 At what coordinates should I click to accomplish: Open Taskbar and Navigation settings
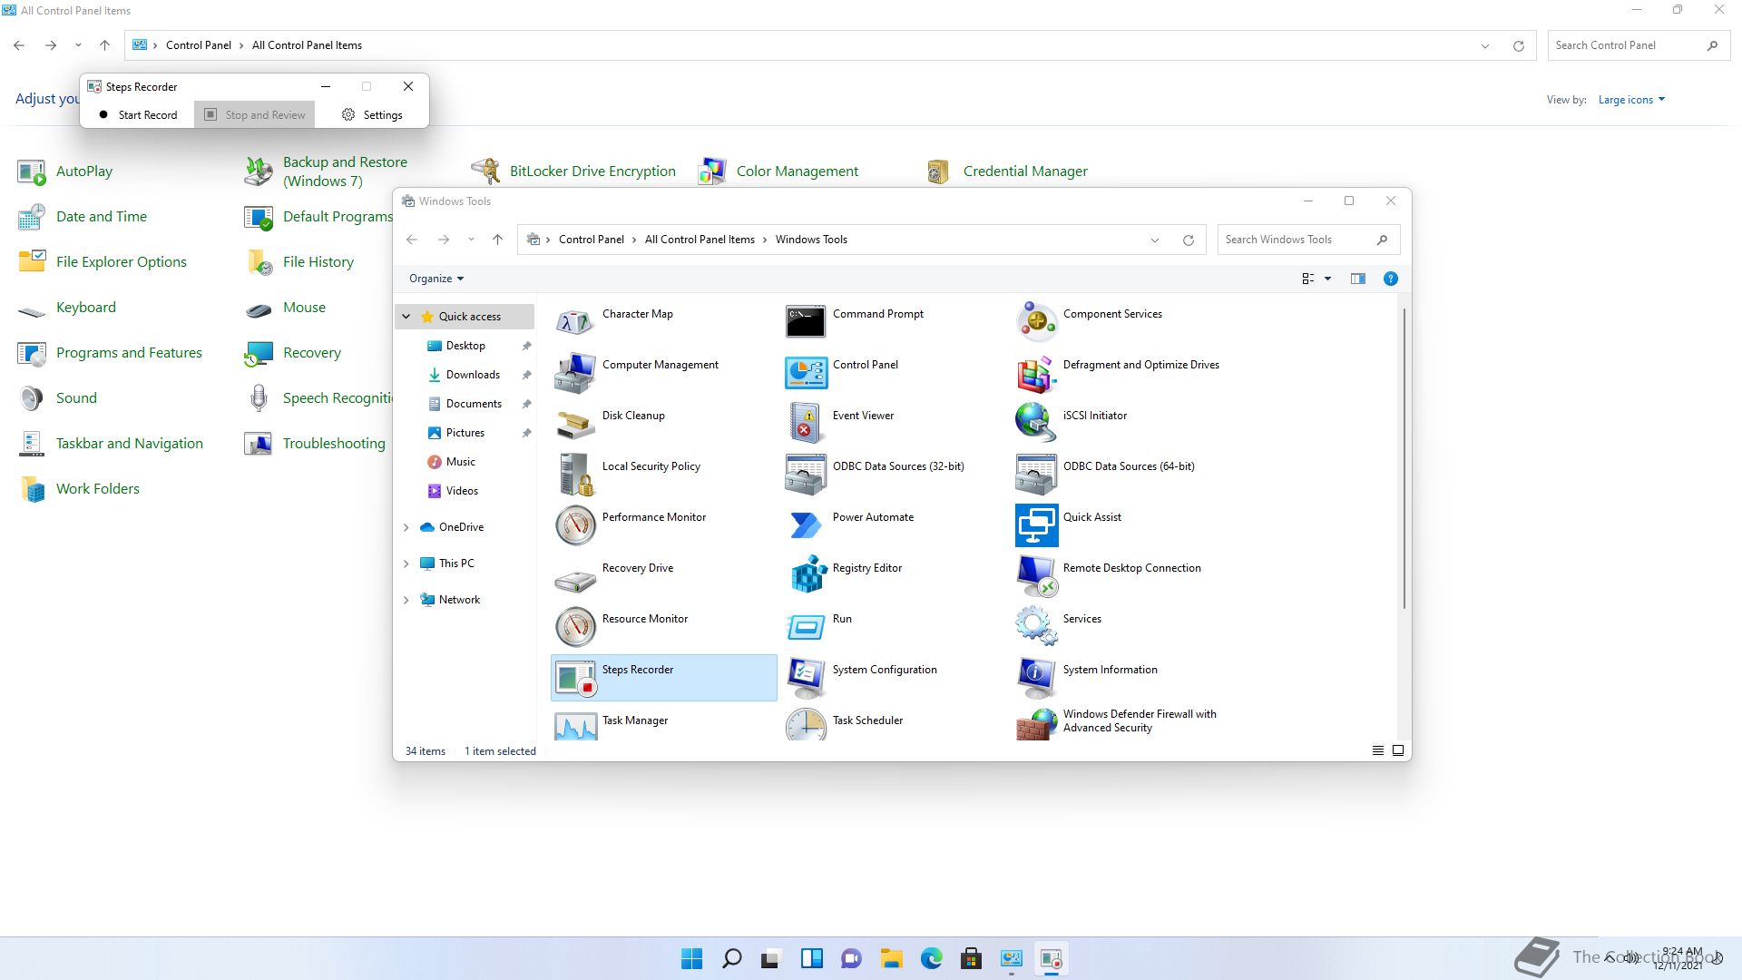(x=111, y=444)
